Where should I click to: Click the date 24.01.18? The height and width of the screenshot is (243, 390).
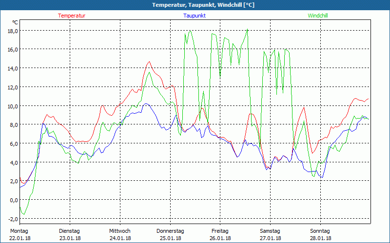click(x=120, y=238)
